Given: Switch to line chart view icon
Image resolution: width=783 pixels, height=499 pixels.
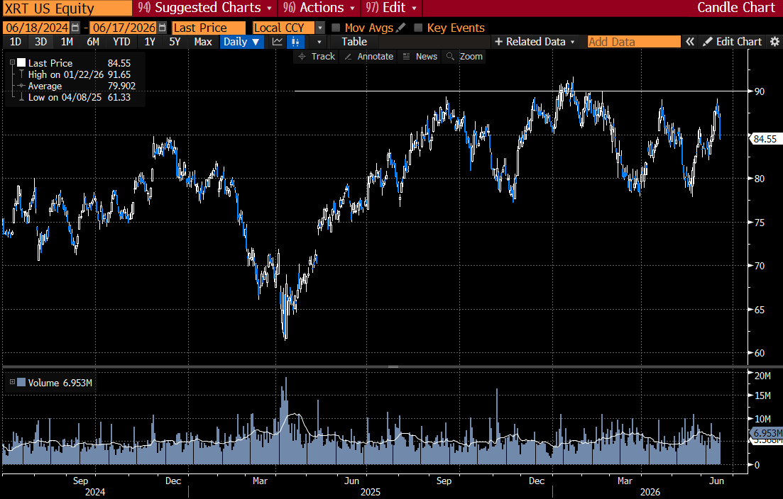Looking at the screenshot, I should coord(277,42).
